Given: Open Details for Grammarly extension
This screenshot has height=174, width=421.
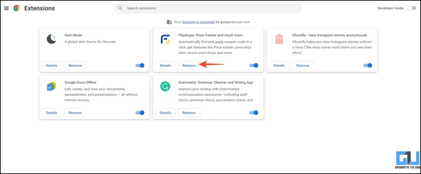Looking at the screenshot, I should coord(165,113).
